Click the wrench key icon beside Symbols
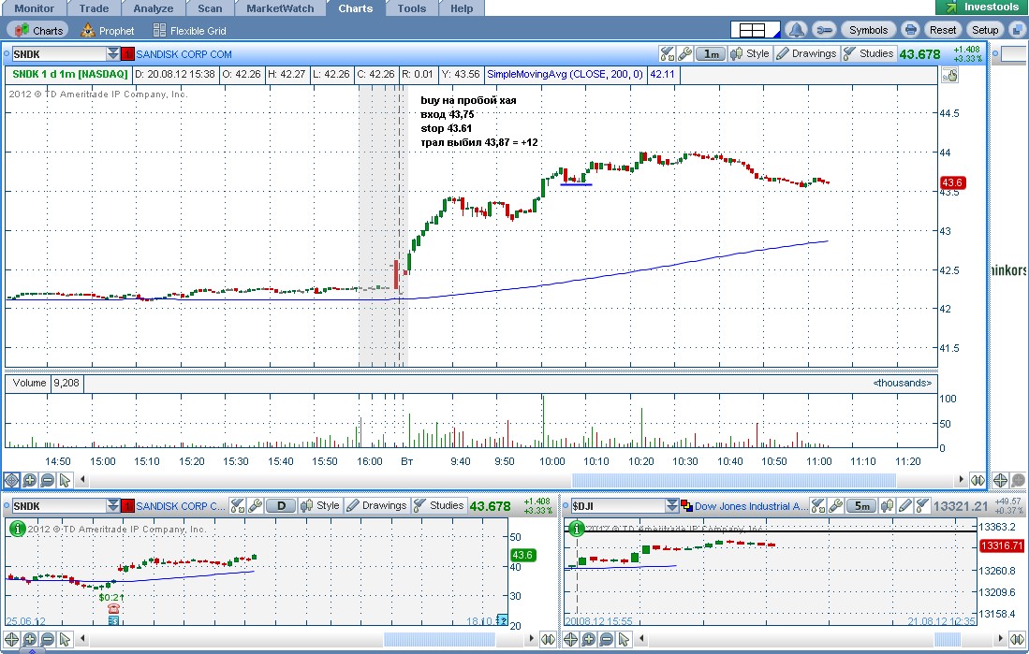 coord(824,30)
